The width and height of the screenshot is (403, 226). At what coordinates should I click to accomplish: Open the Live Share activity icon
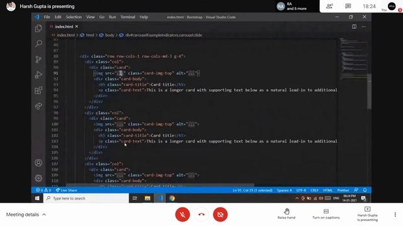(38, 106)
